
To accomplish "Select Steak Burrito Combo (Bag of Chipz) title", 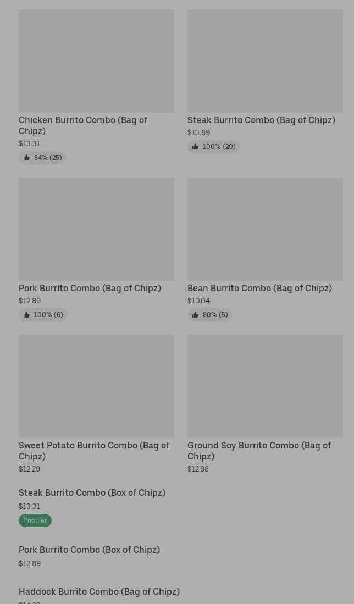I will click(x=261, y=120).
